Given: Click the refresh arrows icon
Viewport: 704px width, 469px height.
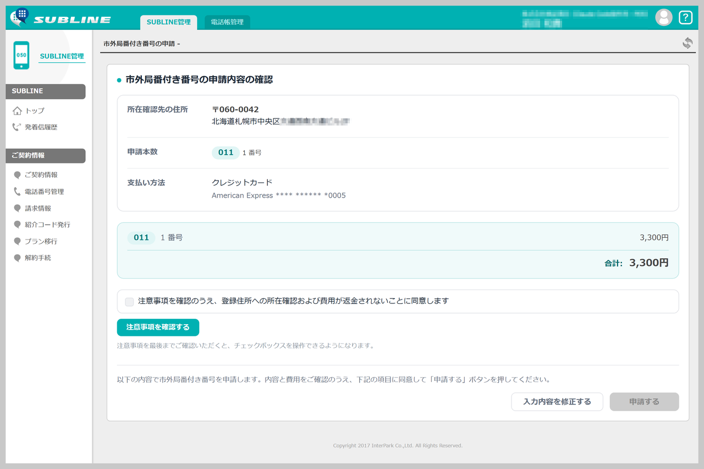Looking at the screenshot, I should [687, 43].
